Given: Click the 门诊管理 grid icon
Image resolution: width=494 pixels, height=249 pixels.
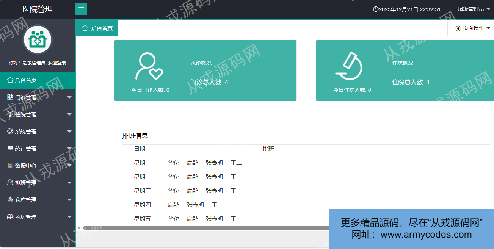Looking at the screenshot, I should click(x=10, y=97).
